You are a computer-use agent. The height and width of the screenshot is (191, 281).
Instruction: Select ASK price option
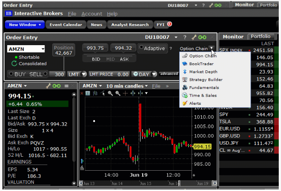pyautogui.click(x=124, y=59)
